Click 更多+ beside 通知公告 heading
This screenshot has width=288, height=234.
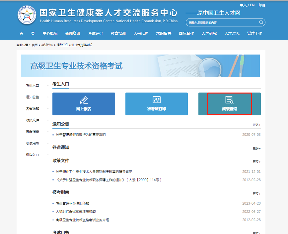tap(256, 125)
